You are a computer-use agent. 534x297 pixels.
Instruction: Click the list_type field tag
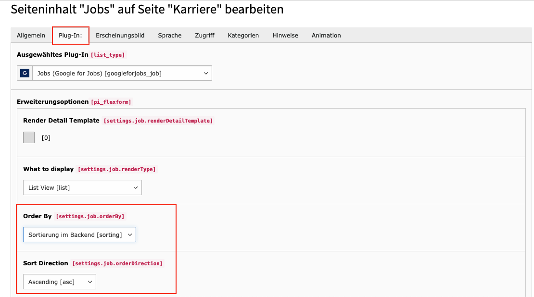[108, 55]
